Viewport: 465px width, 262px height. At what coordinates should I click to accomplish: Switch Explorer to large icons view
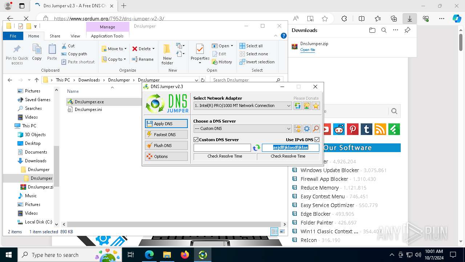point(282,232)
